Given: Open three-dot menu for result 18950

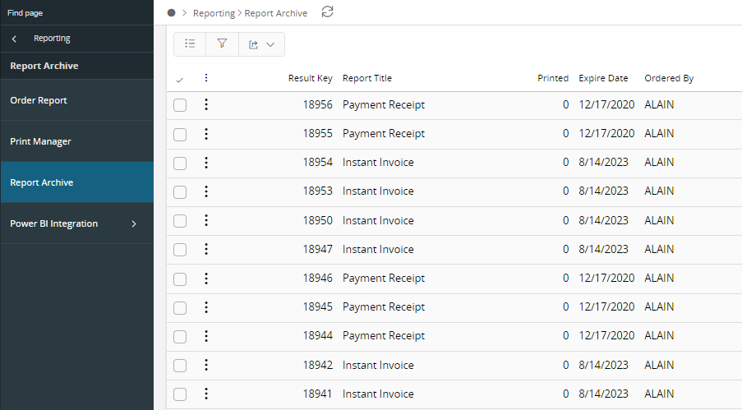Looking at the screenshot, I should [x=206, y=220].
